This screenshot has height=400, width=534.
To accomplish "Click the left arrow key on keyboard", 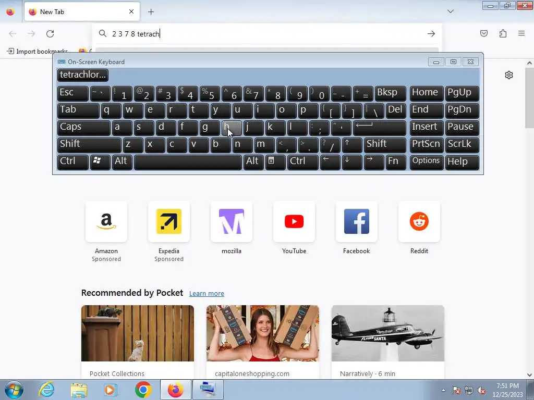I will [330, 162].
